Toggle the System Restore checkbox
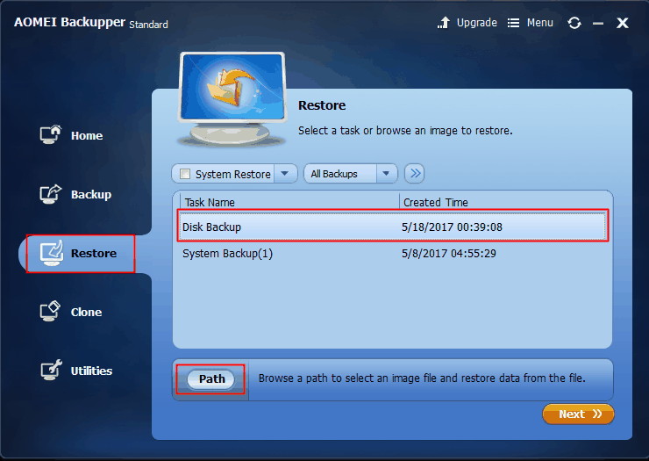Image resolution: width=649 pixels, height=461 pixels. (185, 174)
